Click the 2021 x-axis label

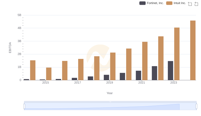coord(141,83)
